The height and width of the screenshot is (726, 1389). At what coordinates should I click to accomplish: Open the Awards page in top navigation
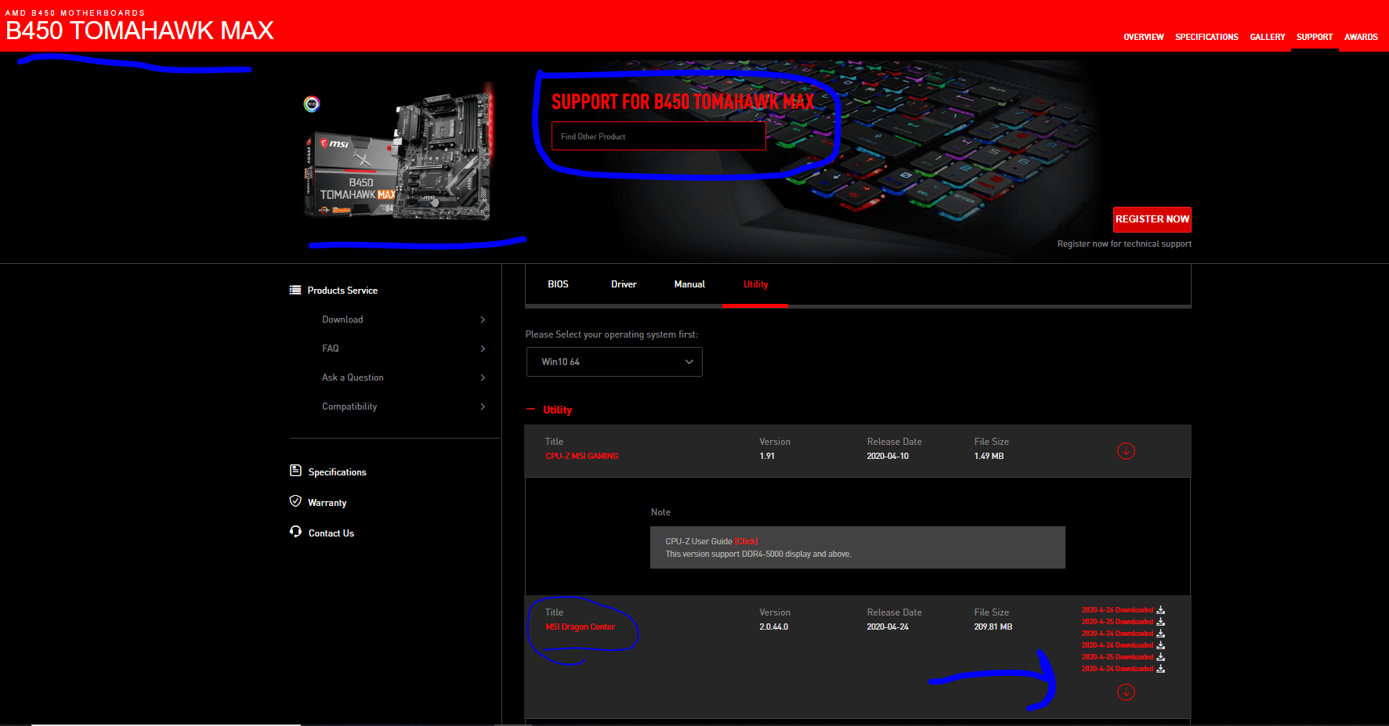pos(1361,37)
